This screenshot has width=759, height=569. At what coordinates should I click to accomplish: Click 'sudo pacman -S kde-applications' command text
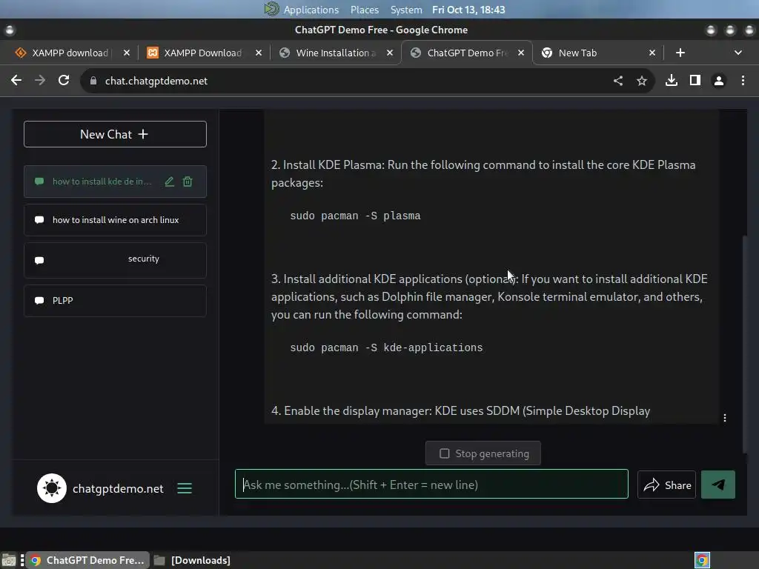click(x=386, y=348)
